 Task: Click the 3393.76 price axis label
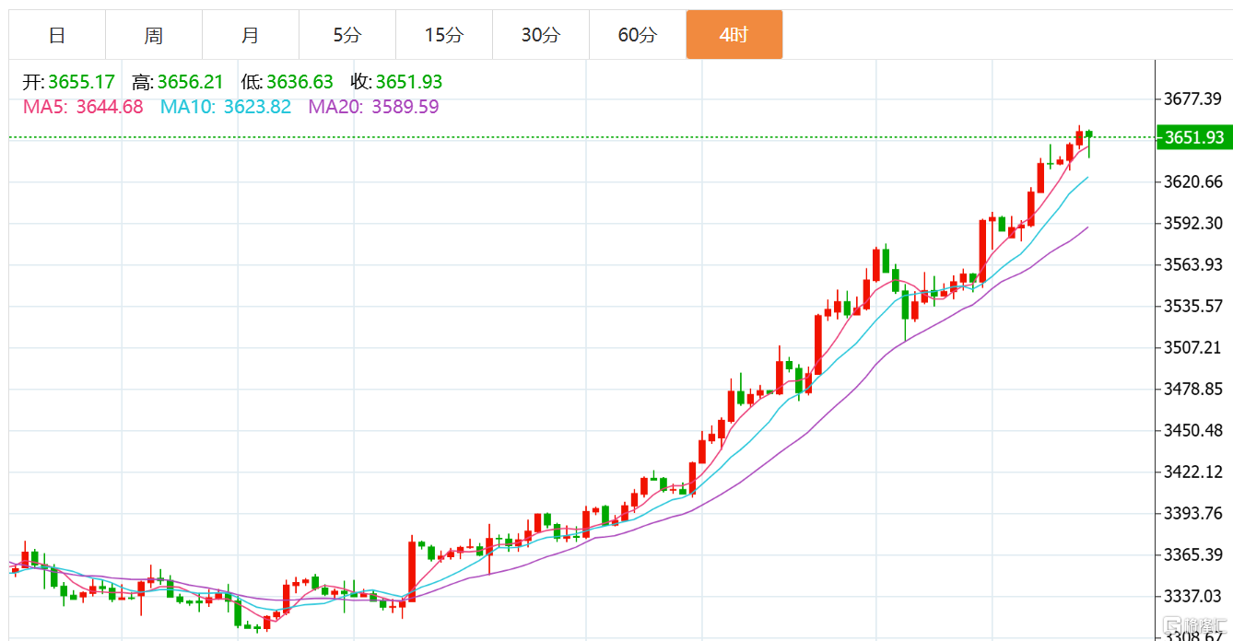point(1193,513)
